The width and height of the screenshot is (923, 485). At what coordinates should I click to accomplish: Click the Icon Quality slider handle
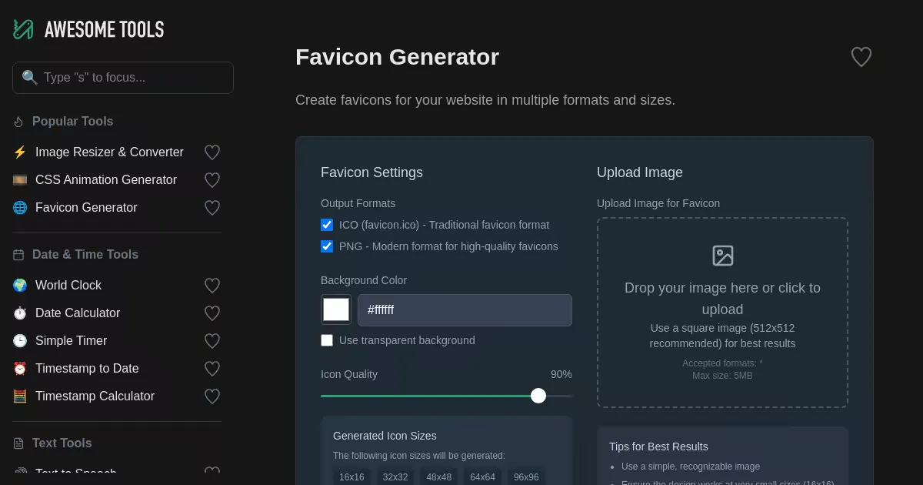(538, 396)
